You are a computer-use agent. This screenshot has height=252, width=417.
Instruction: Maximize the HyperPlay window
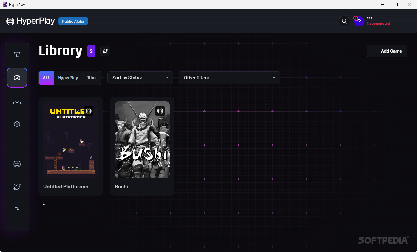pos(396,4)
